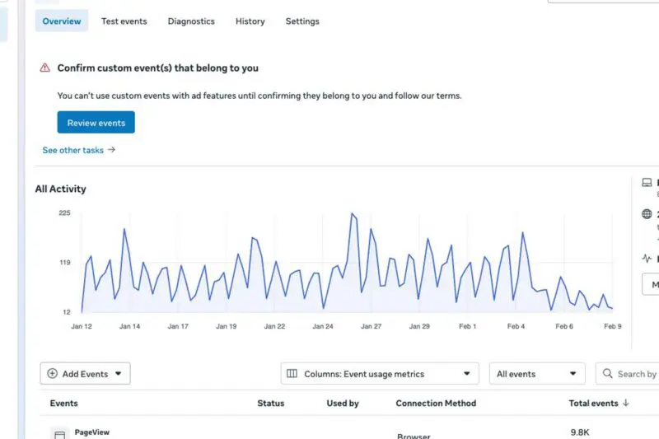
Task: Open the Settings tab
Action: [302, 21]
